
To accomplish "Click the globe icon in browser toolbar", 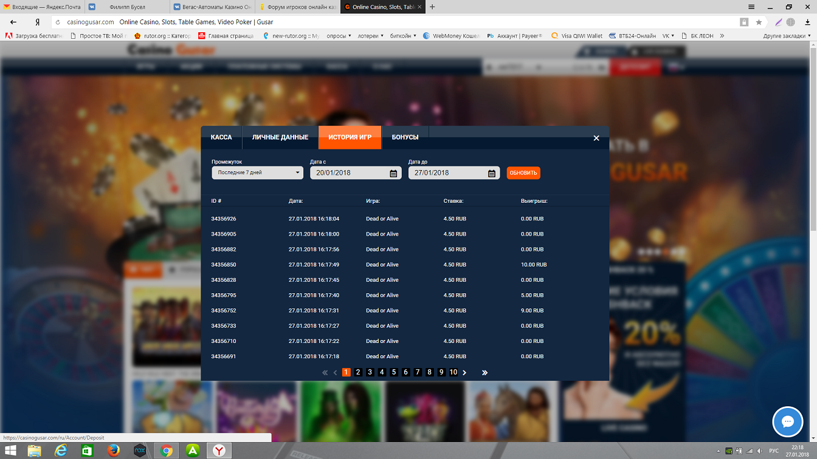I will (x=791, y=22).
